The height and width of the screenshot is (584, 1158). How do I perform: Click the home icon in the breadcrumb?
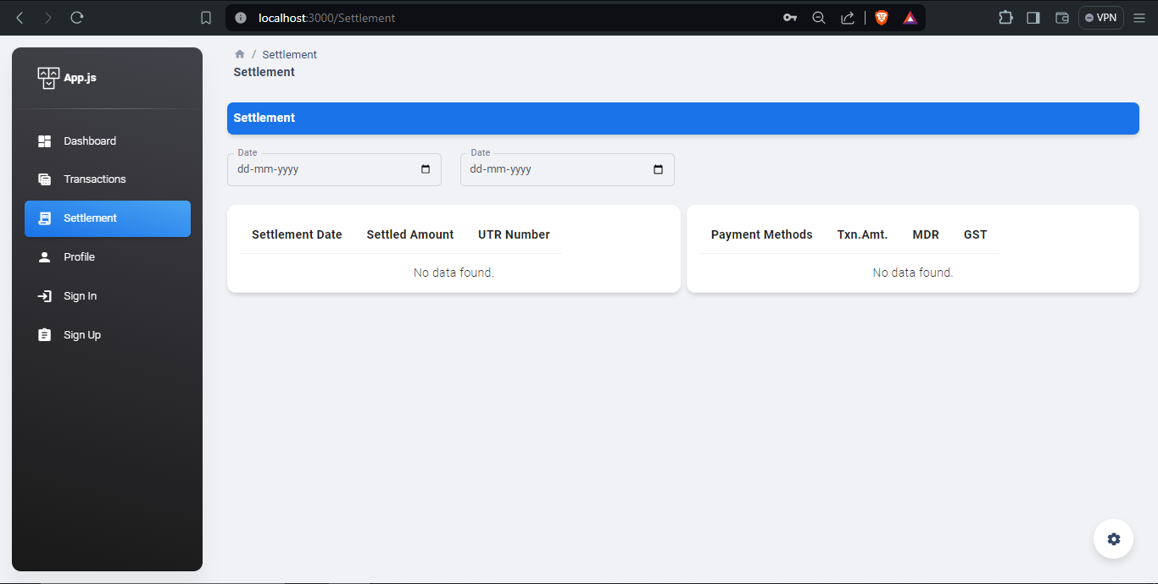point(240,54)
